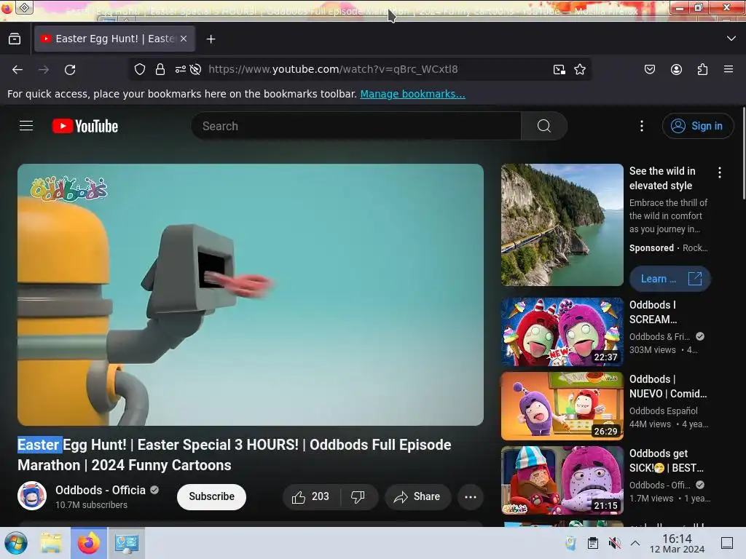
Task: Open the Firefox application menu
Action: 729,69
